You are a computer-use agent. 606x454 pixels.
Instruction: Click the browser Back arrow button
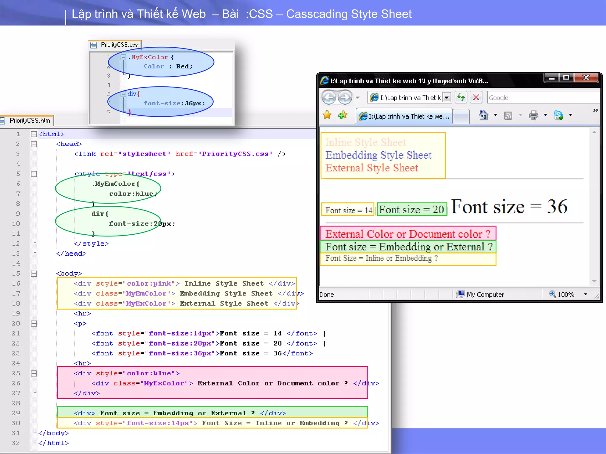tap(329, 98)
